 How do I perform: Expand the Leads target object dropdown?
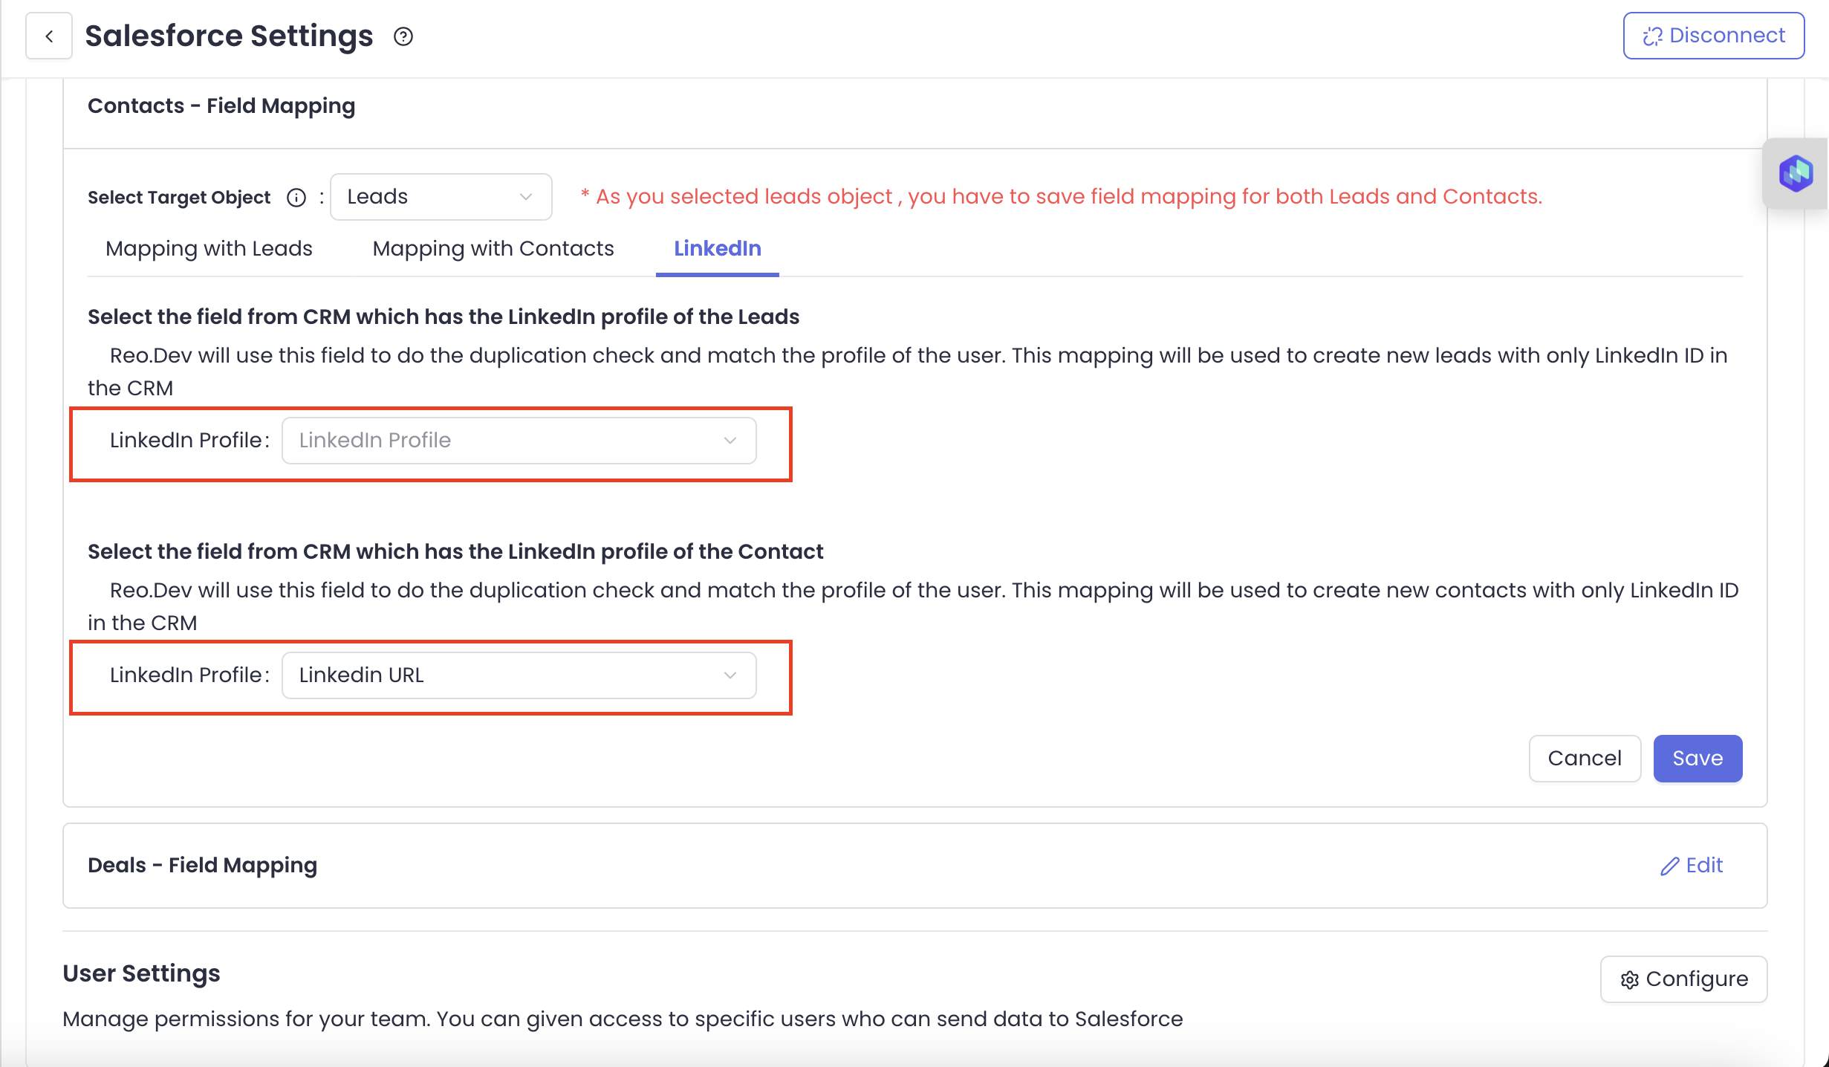click(x=441, y=197)
